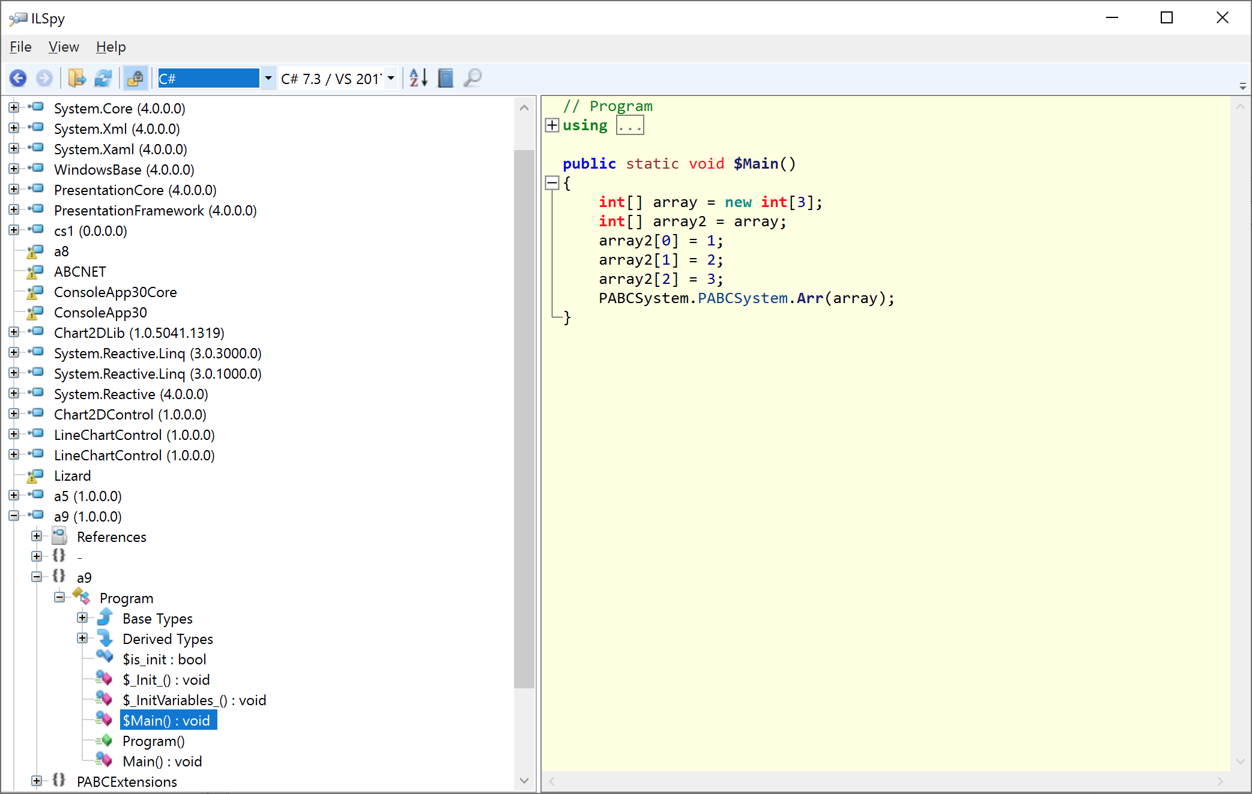Click the Arr method link in code
The image size is (1252, 794).
[x=809, y=298]
